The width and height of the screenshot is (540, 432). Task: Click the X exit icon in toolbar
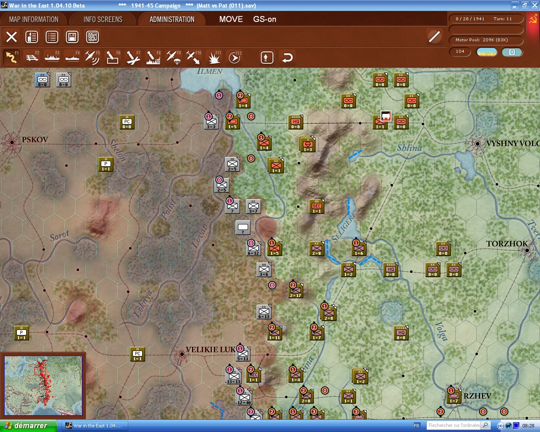(x=11, y=37)
